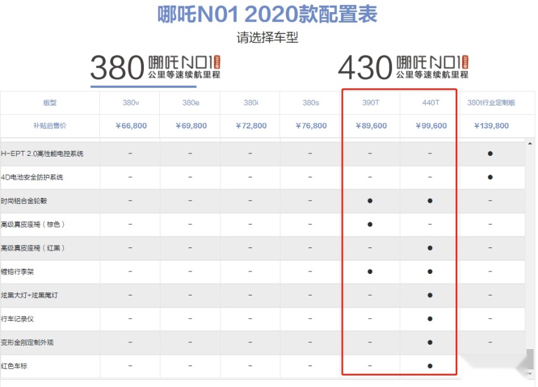Click the ¥69,800 price cell
The width and height of the screenshot is (538, 387).
coord(191,126)
